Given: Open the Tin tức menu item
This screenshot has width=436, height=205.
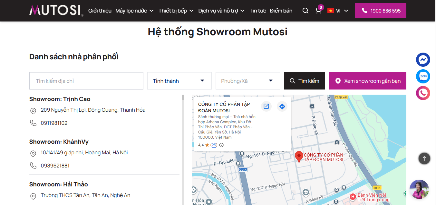Looking at the screenshot, I should coord(258,11).
